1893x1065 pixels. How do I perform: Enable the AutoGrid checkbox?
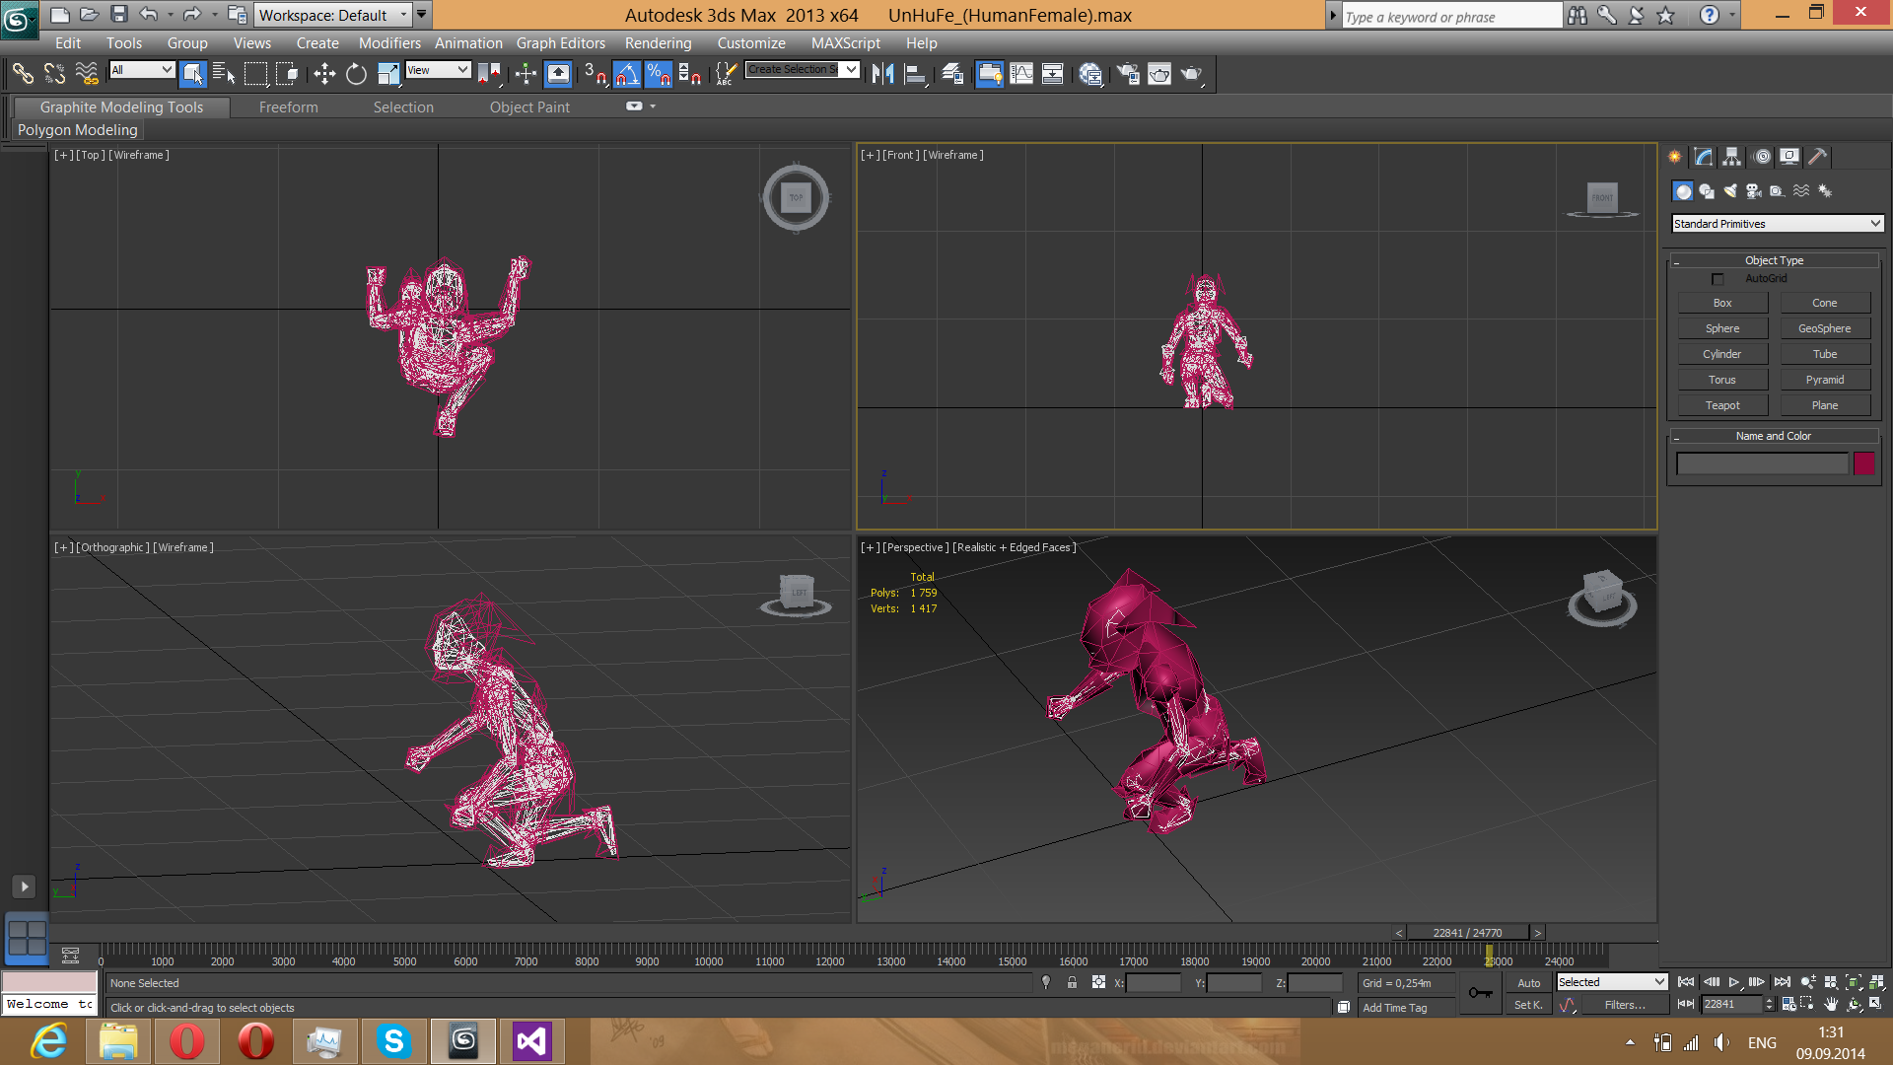click(x=1718, y=279)
